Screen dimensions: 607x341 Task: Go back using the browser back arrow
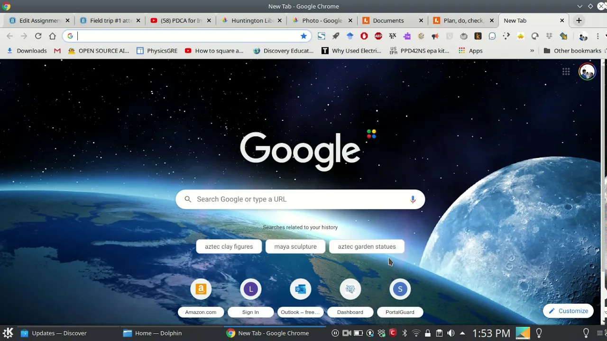[10, 36]
